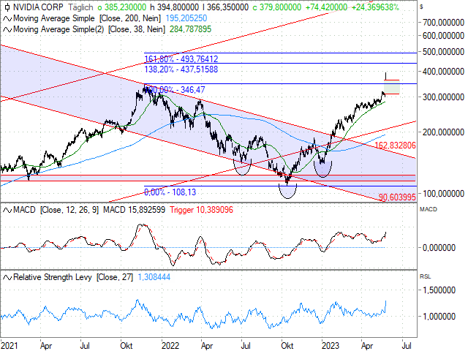Screen dimensions: 468x351
Task: Select the 138,20% - 437,51588 Fibonacci label
Action: click(x=181, y=69)
